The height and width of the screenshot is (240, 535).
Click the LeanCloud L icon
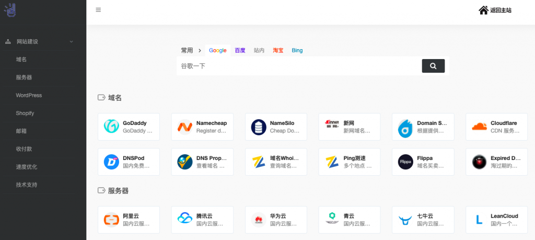point(480,220)
